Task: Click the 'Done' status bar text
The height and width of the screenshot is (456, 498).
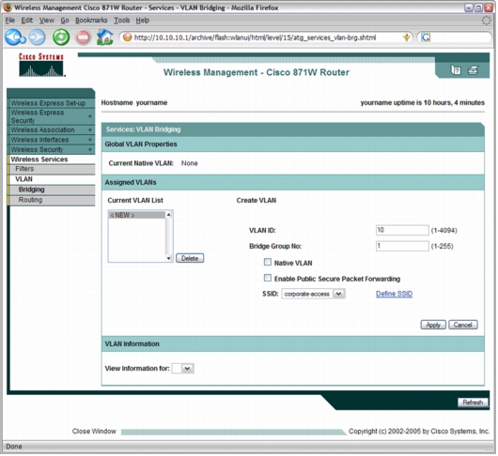Action: click(x=14, y=447)
